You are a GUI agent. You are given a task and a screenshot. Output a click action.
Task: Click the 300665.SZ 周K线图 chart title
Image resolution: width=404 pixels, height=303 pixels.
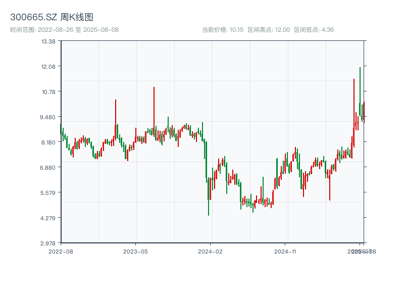point(52,18)
